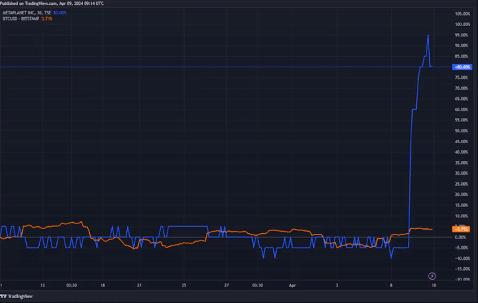The height and width of the screenshot is (303, 478).
Task: Click the '8' date on time axis
Action: 391,283
